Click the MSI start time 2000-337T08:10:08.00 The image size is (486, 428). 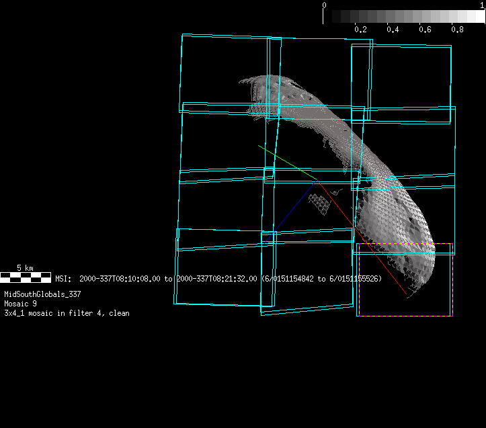pyautogui.click(x=117, y=278)
